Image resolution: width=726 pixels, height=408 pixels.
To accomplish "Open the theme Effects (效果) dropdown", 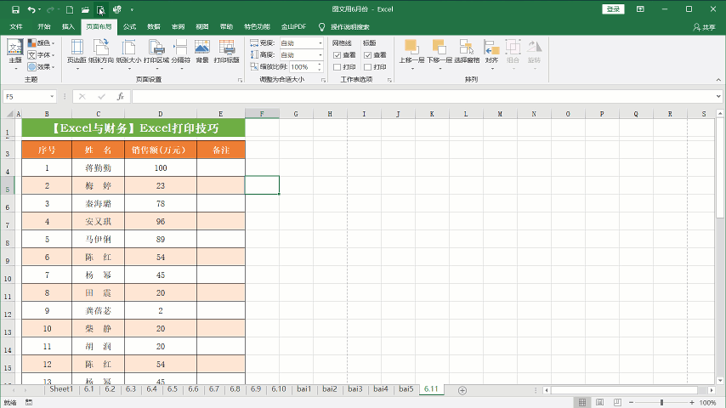I will pyautogui.click(x=41, y=67).
